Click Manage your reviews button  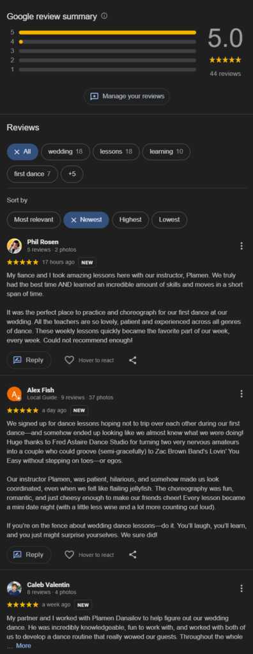coord(127,96)
